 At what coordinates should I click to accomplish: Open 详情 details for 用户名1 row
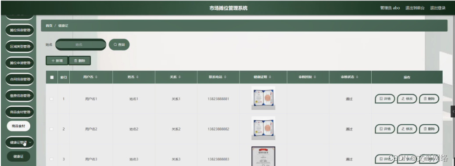(385, 99)
